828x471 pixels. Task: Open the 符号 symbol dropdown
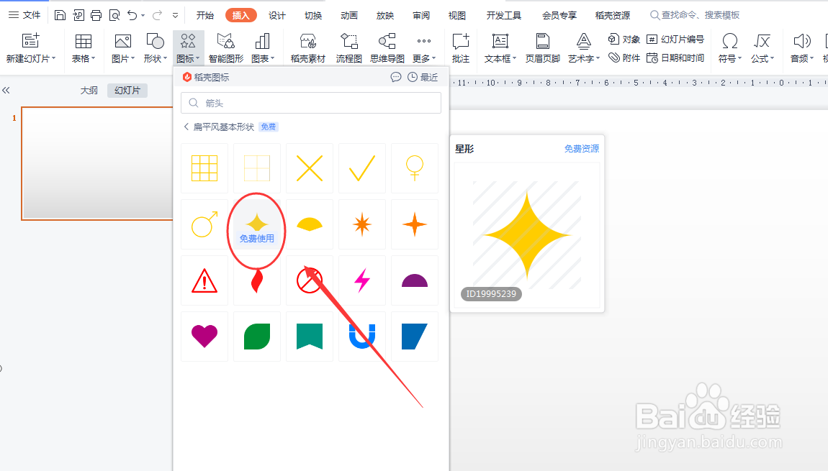730,47
